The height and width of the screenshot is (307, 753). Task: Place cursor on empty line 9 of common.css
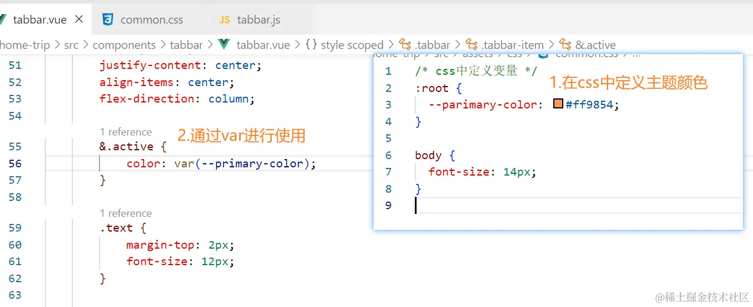point(577,206)
